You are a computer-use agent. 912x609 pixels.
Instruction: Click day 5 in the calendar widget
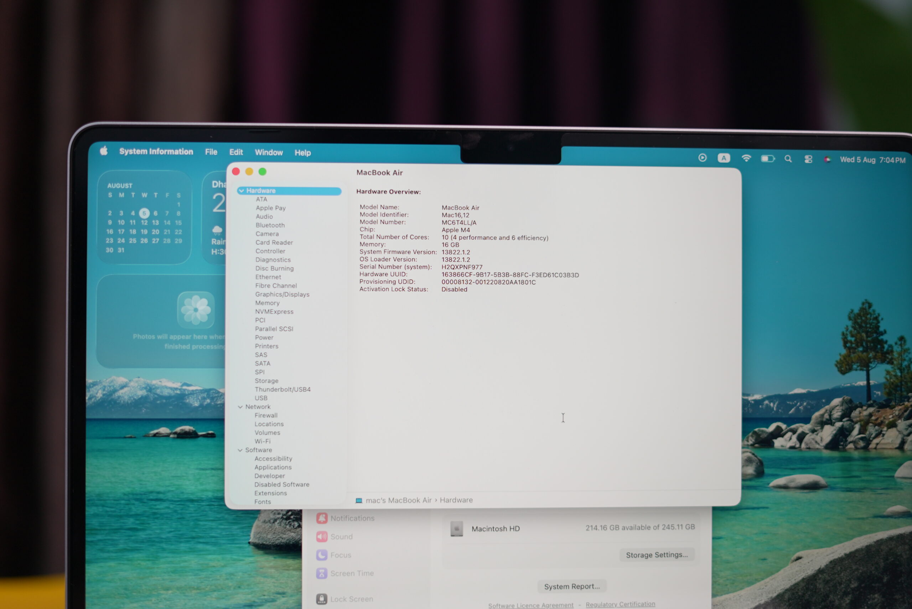(x=144, y=213)
